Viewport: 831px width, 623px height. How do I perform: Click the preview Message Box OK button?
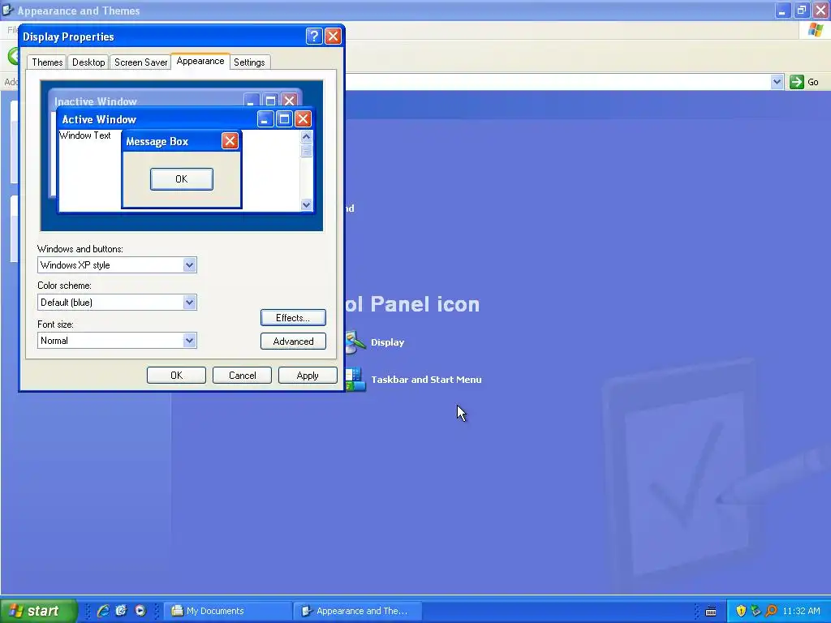tap(182, 179)
